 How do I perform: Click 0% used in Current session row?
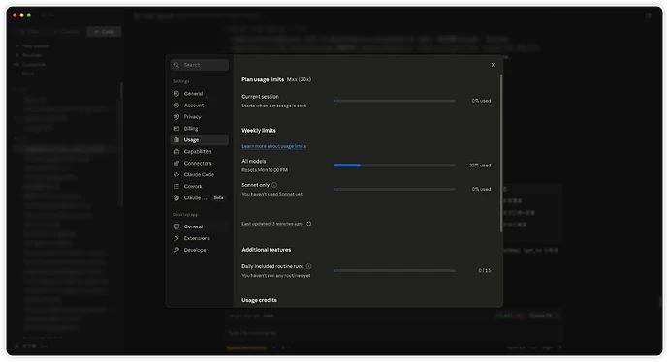click(481, 101)
